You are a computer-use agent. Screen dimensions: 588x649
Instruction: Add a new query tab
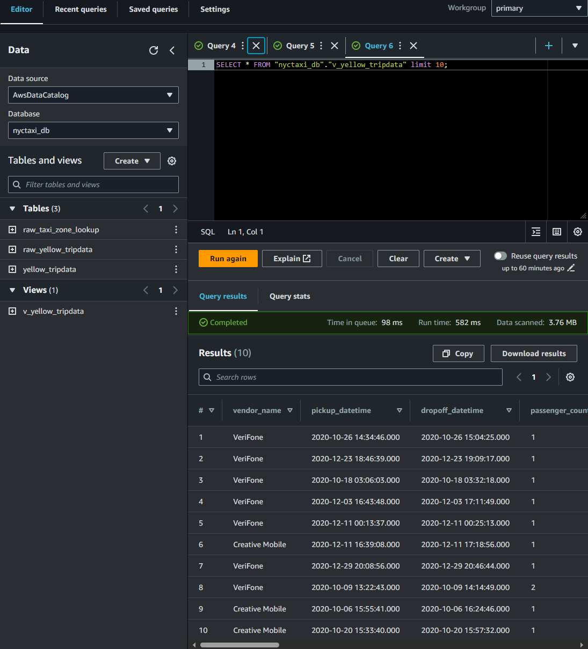[549, 46]
